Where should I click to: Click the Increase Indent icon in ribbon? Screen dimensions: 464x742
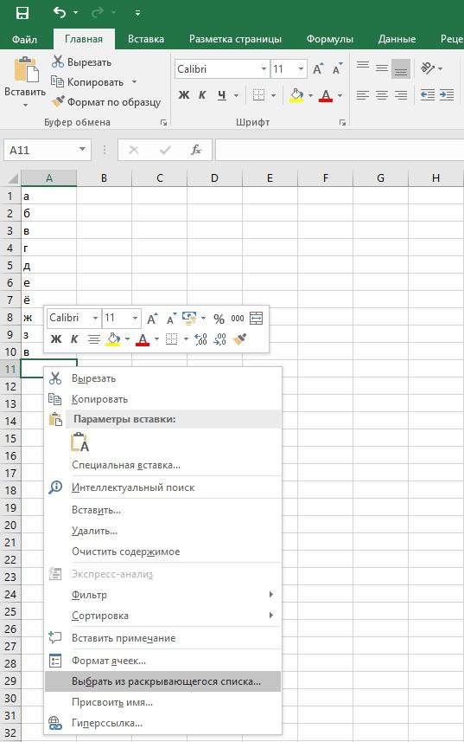pyautogui.click(x=447, y=95)
